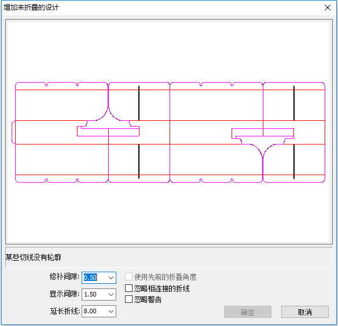The height and width of the screenshot is (326, 338).
Task: Click the unfolded design preview drawing
Action: pos(168,132)
